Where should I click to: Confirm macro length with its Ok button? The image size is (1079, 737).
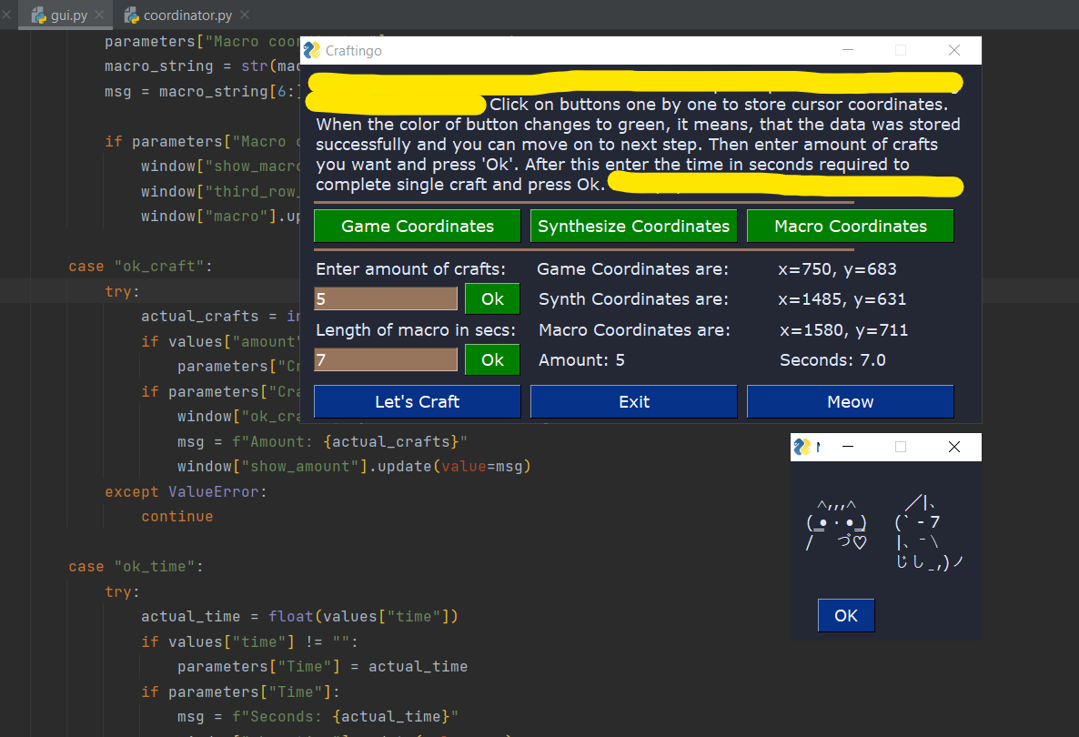click(x=492, y=359)
